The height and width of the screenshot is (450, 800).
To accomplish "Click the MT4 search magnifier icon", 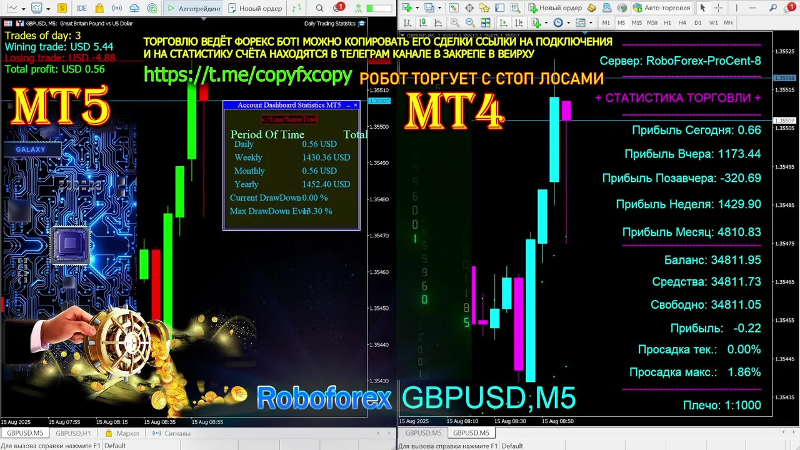I will 773,8.
